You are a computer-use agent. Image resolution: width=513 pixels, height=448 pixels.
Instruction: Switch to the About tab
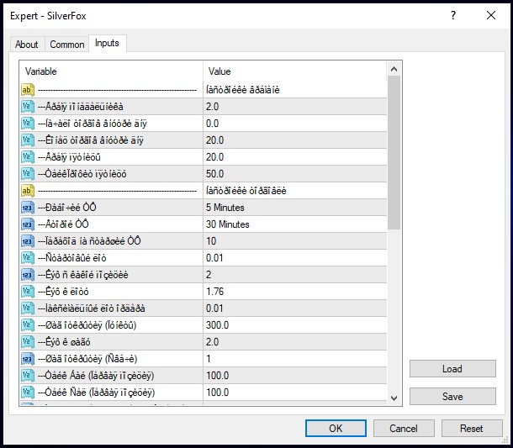click(27, 45)
